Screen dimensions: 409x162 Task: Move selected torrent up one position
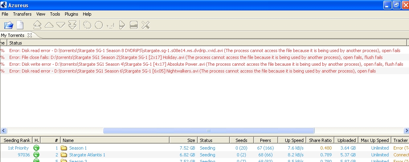[x=49, y=25]
